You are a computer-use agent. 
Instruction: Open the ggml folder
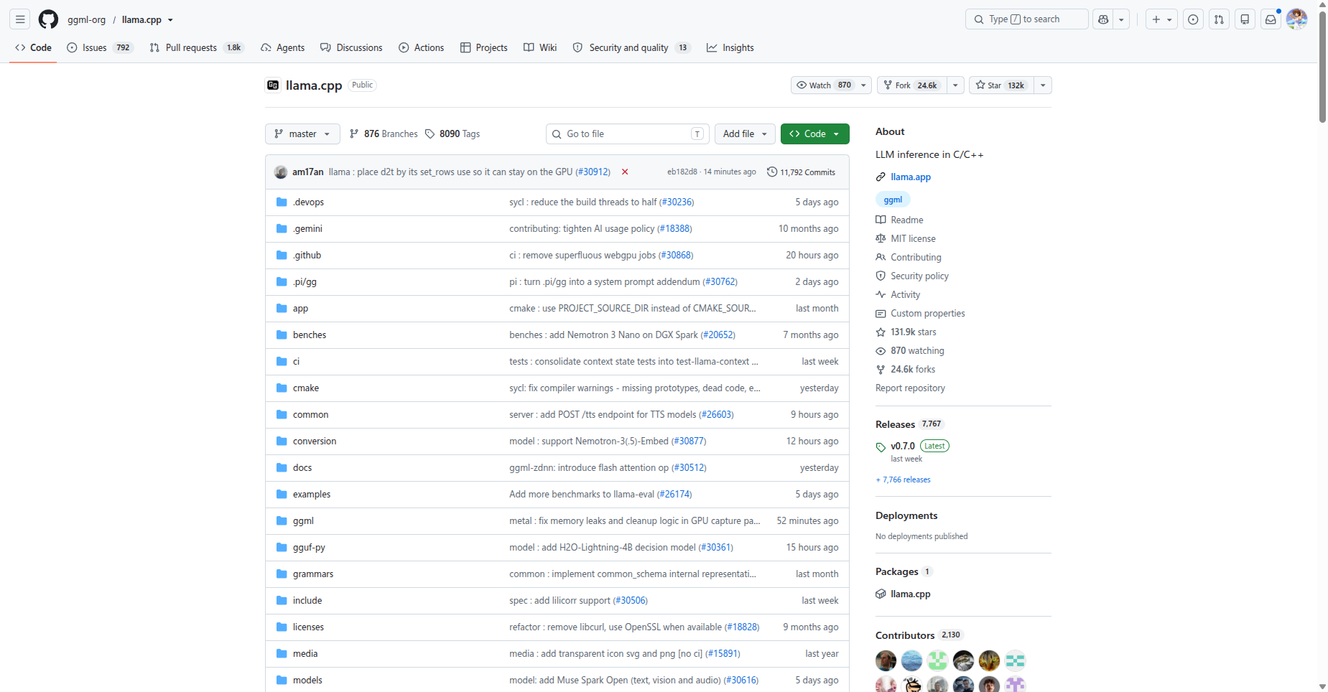pos(303,521)
